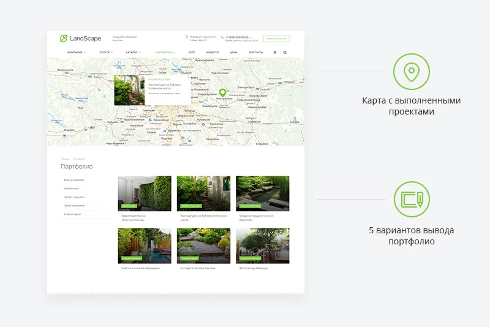Open the Контакты menu item
This screenshot has width=490, height=327.
[x=256, y=53]
